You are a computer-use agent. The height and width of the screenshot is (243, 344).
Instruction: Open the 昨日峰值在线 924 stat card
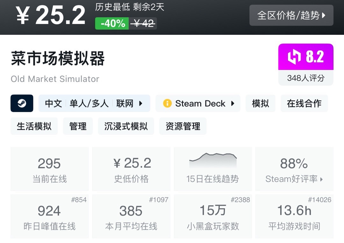point(49,216)
